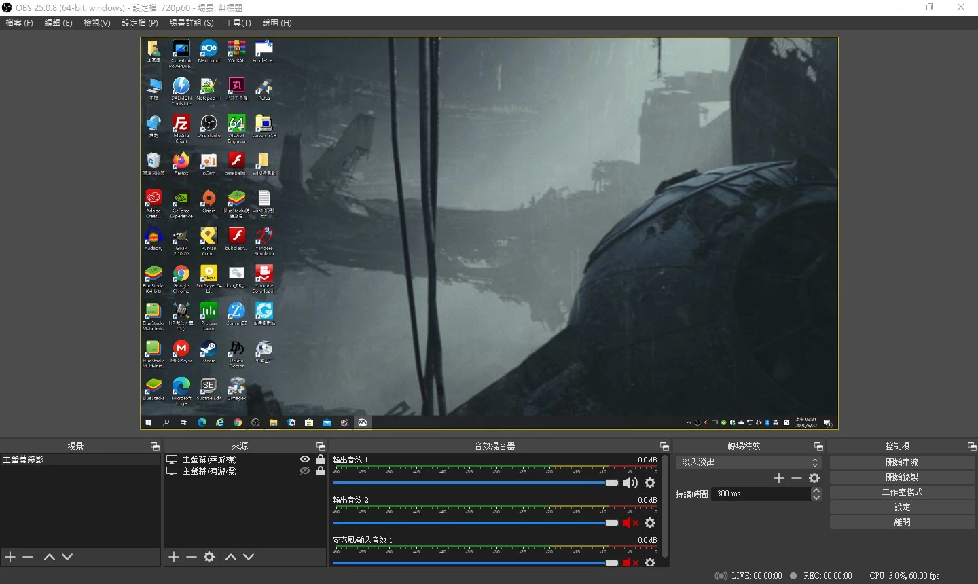Move scene down using the 場景 panel down arrow

tap(67, 557)
